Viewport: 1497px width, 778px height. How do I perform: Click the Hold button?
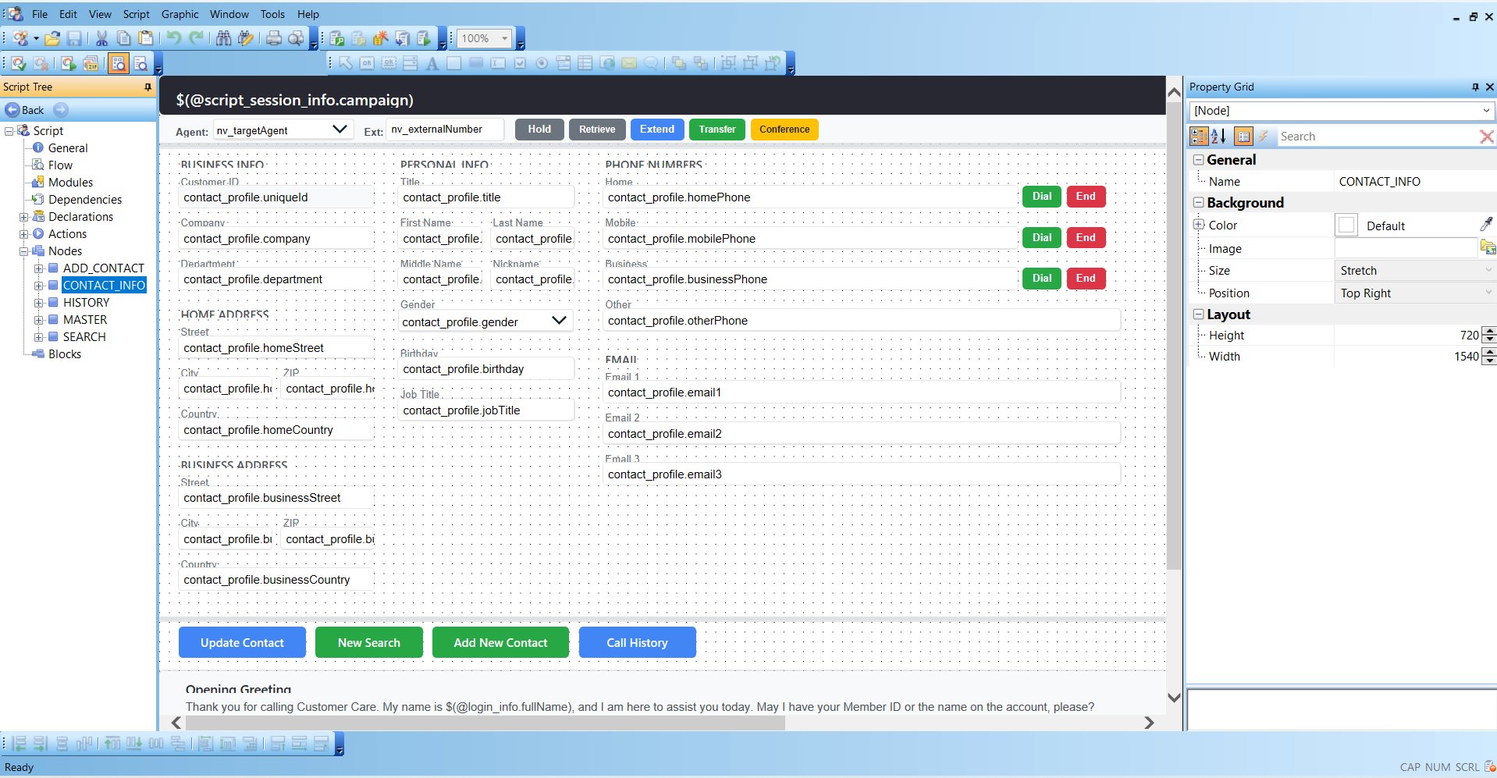(x=539, y=130)
